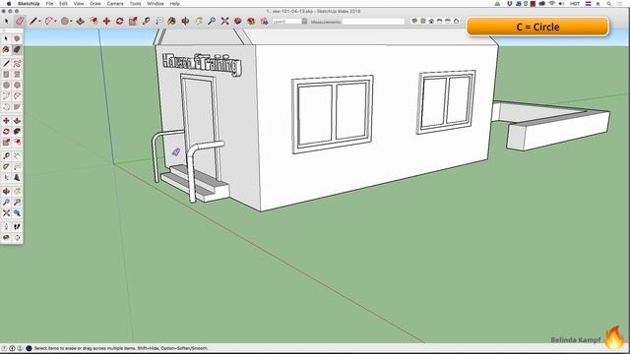The height and width of the screenshot is (354, 630).
Task: Choose the Text label tool in top toolbar
Action: pyautogui.click(x=159, y=21)
